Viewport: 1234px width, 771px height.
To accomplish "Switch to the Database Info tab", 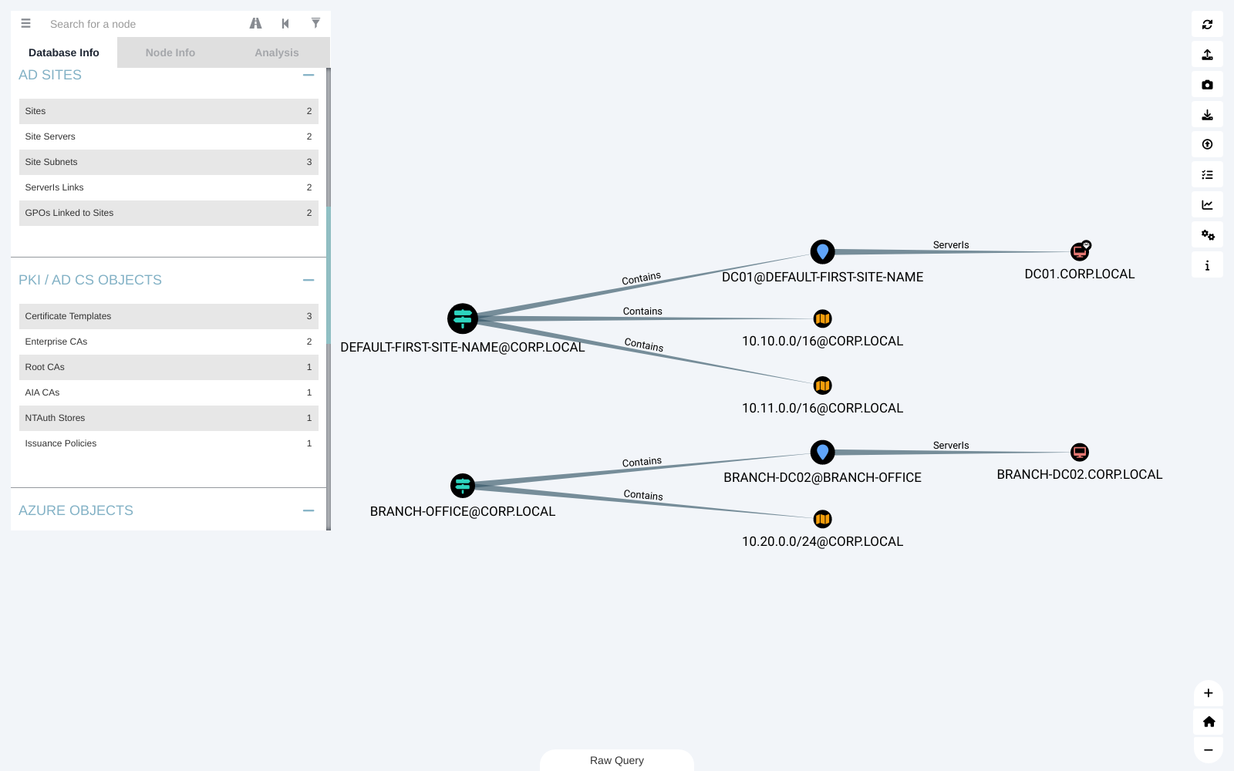I will (64, 52).
